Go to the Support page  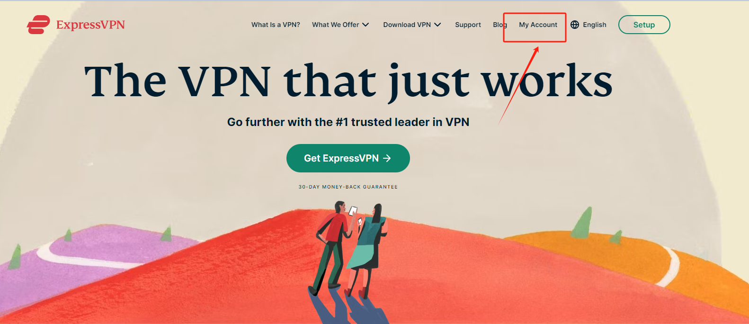(468, 25)
